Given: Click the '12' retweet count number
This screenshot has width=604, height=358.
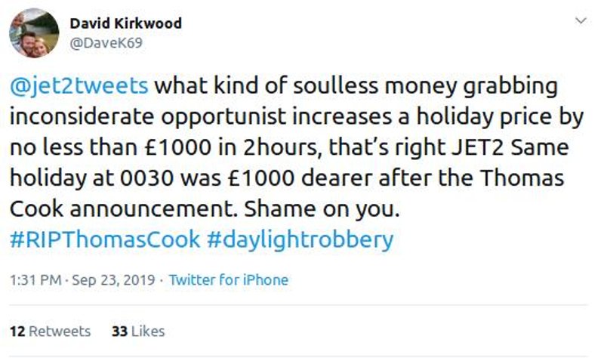Looking at the screenshot, I should [x=17, y=332].
